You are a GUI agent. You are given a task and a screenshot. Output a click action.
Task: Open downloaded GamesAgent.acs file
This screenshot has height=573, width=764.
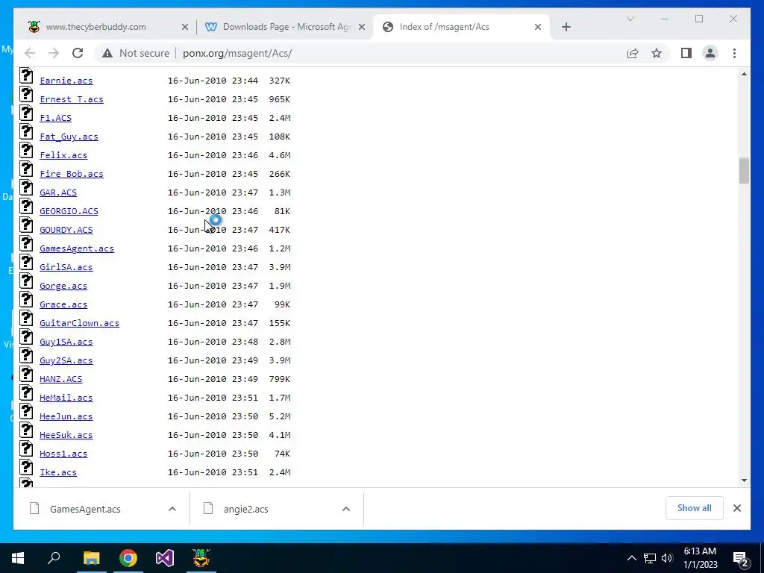point(85,509)
